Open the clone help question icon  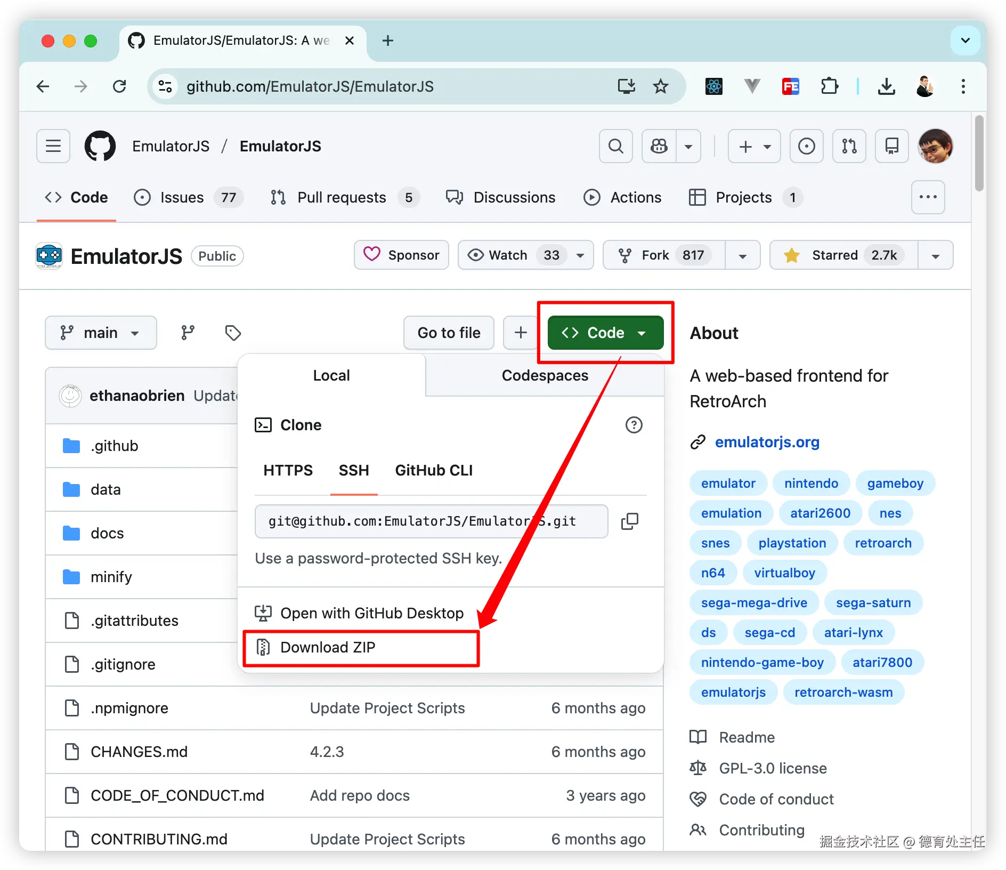point(634,425)
